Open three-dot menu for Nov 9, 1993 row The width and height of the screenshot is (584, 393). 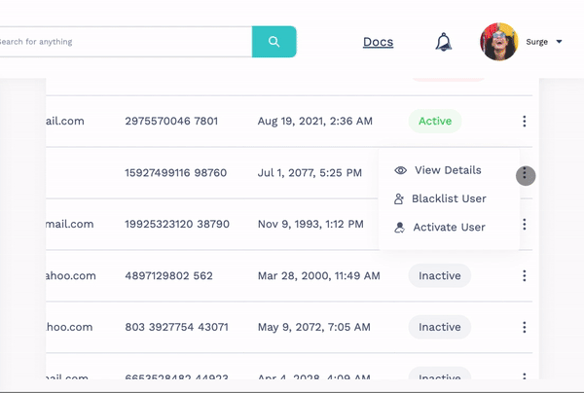525,224
